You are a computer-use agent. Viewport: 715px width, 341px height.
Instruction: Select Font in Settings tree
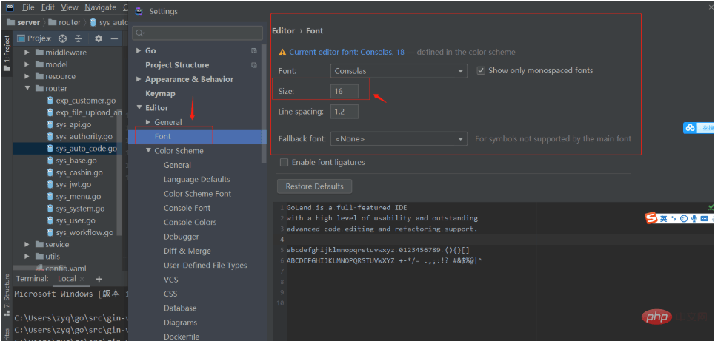pos(162,137)
